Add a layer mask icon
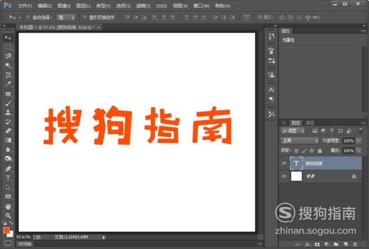Image resolution: width=369 pixels, height=249 pixels. tap(317, 244)
